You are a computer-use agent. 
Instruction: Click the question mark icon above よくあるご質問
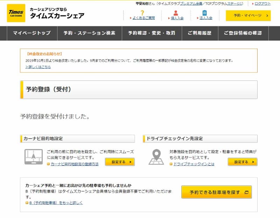click(143, 12)
